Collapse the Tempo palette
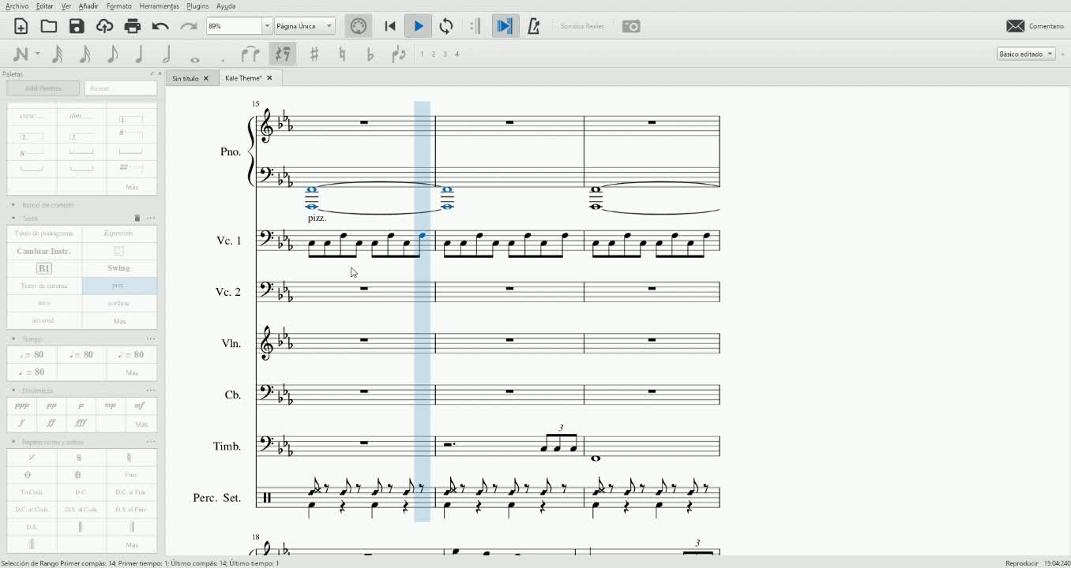This screenshot has height=568, width=1071. click(x=13, y=339)
